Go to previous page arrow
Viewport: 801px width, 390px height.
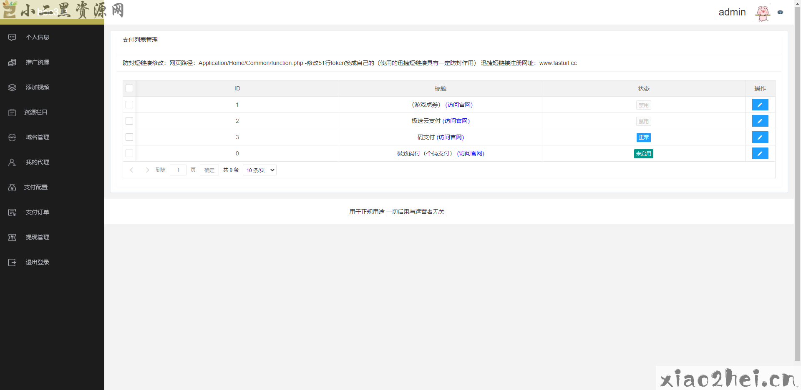132,170
